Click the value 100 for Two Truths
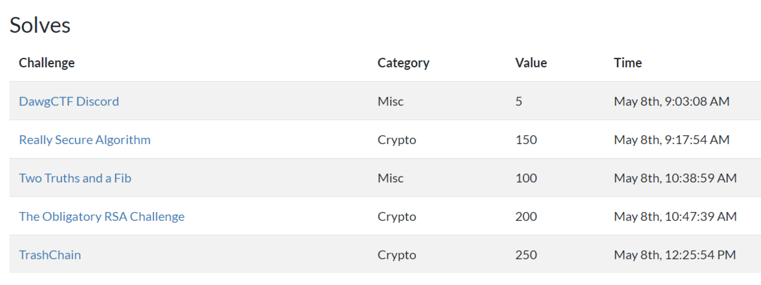 click(x=526, y=178)
